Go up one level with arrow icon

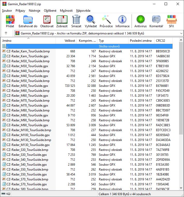[6, 33]
